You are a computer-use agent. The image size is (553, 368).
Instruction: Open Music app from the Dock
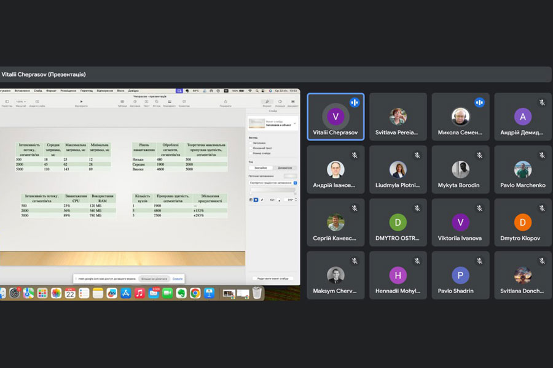pyautogui.click(x=139, y=293)
